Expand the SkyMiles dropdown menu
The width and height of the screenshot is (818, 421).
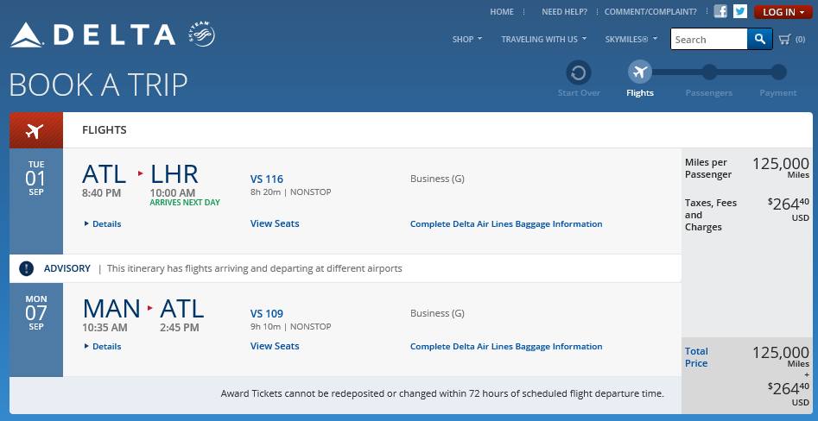(x=631, y=39)
